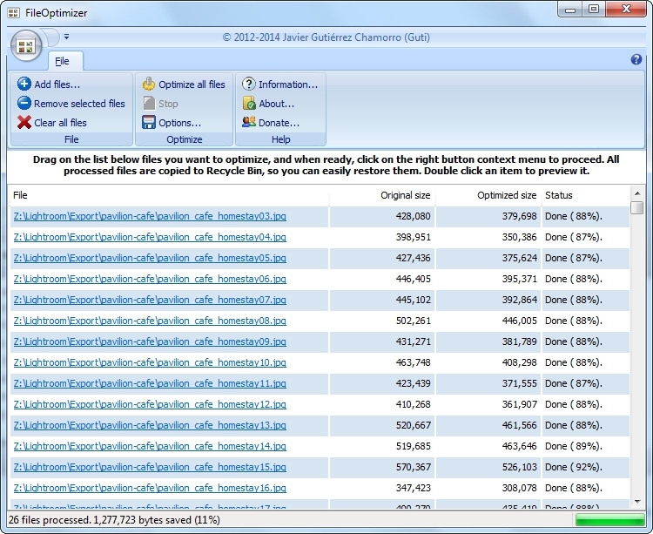Open pavilion_cafe_homestay06.jpg file link
Image resolution: width=653 pixels, height=534 pixels.
click(150, 279)
